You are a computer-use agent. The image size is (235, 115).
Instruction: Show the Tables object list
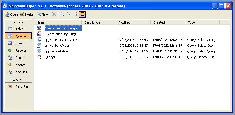click(x=18, y=29)
